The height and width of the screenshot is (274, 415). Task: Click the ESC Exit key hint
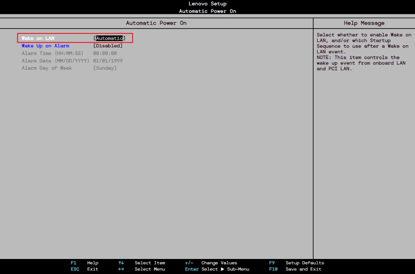tap(85, 269)
